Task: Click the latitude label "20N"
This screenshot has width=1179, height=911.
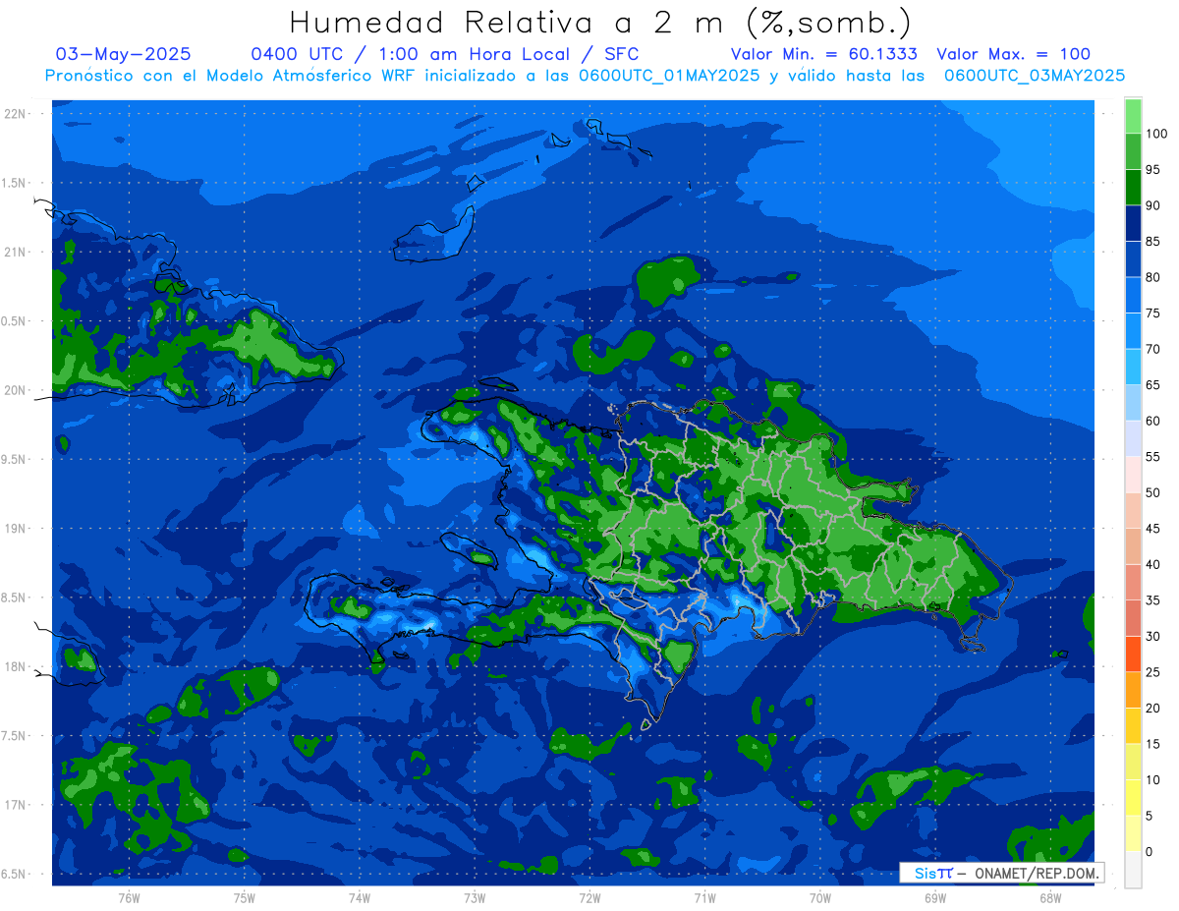Action: click(x=15, y=390)
